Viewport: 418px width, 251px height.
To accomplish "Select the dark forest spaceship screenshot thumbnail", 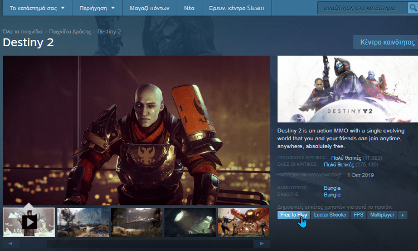I will pos(137,223).
